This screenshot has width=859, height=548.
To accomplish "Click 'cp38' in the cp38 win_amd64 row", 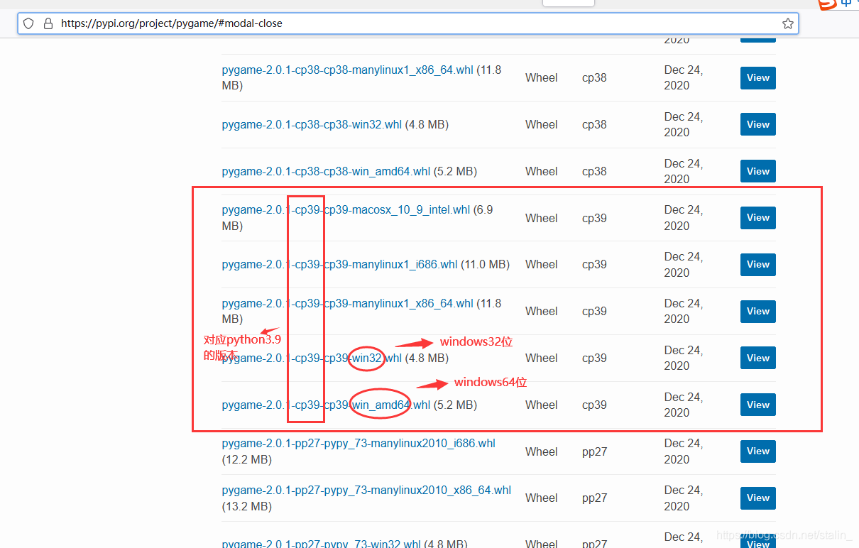I will pos(594,171).
